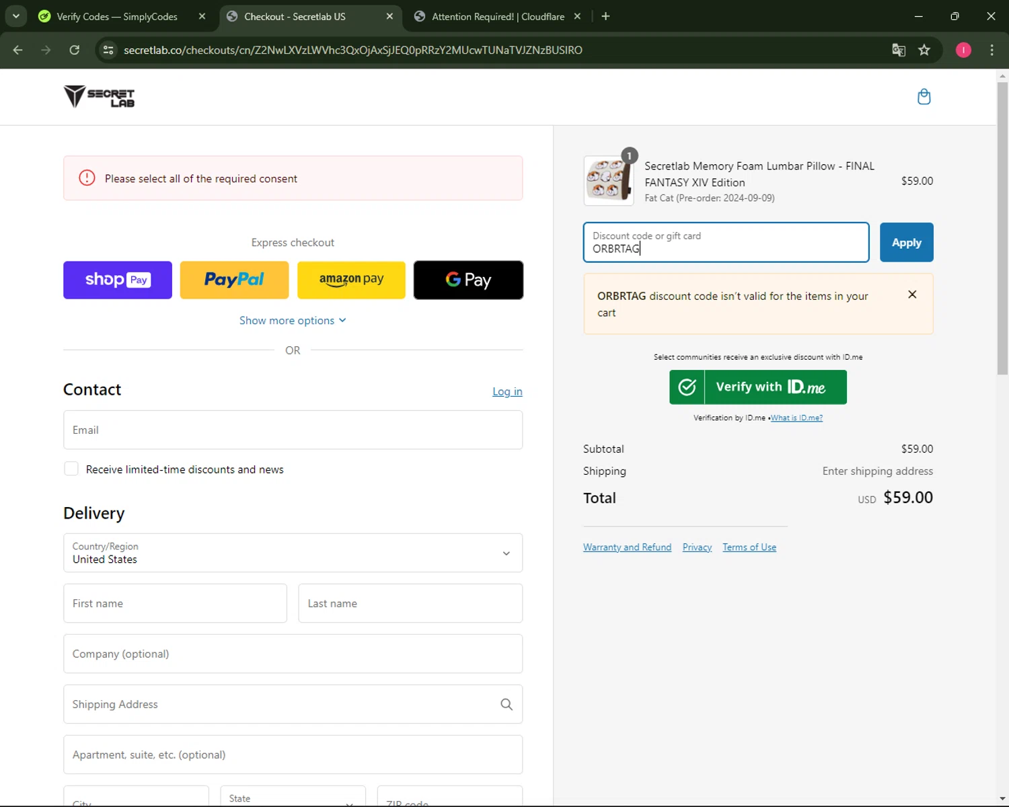Open the shopping cart bag icon
1009x807 pixels.
[924, 97]
